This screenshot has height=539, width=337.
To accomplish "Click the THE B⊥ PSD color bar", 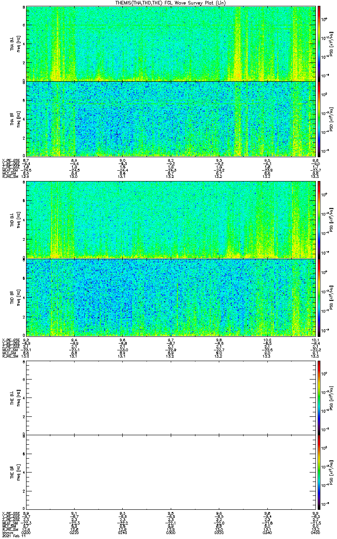I will (x=319, y=398).
